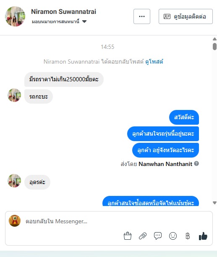The height and width of the screenshot is (257, 217).
Task: Click the scrollbar up arrow
Action: (x=214, y=39)
